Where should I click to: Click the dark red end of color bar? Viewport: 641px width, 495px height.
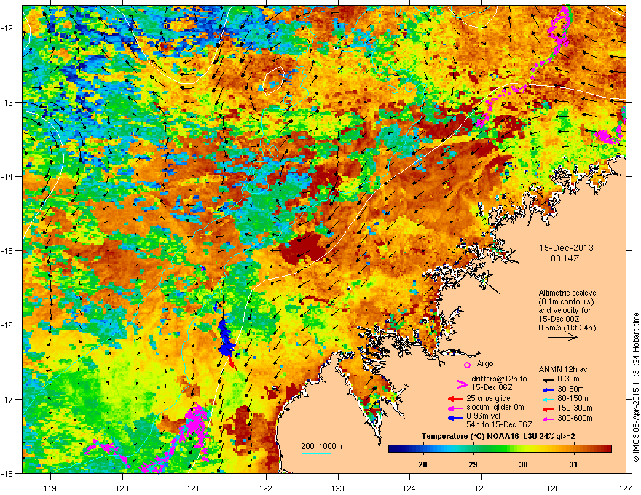pyautogui.click(x=608, y=449)
